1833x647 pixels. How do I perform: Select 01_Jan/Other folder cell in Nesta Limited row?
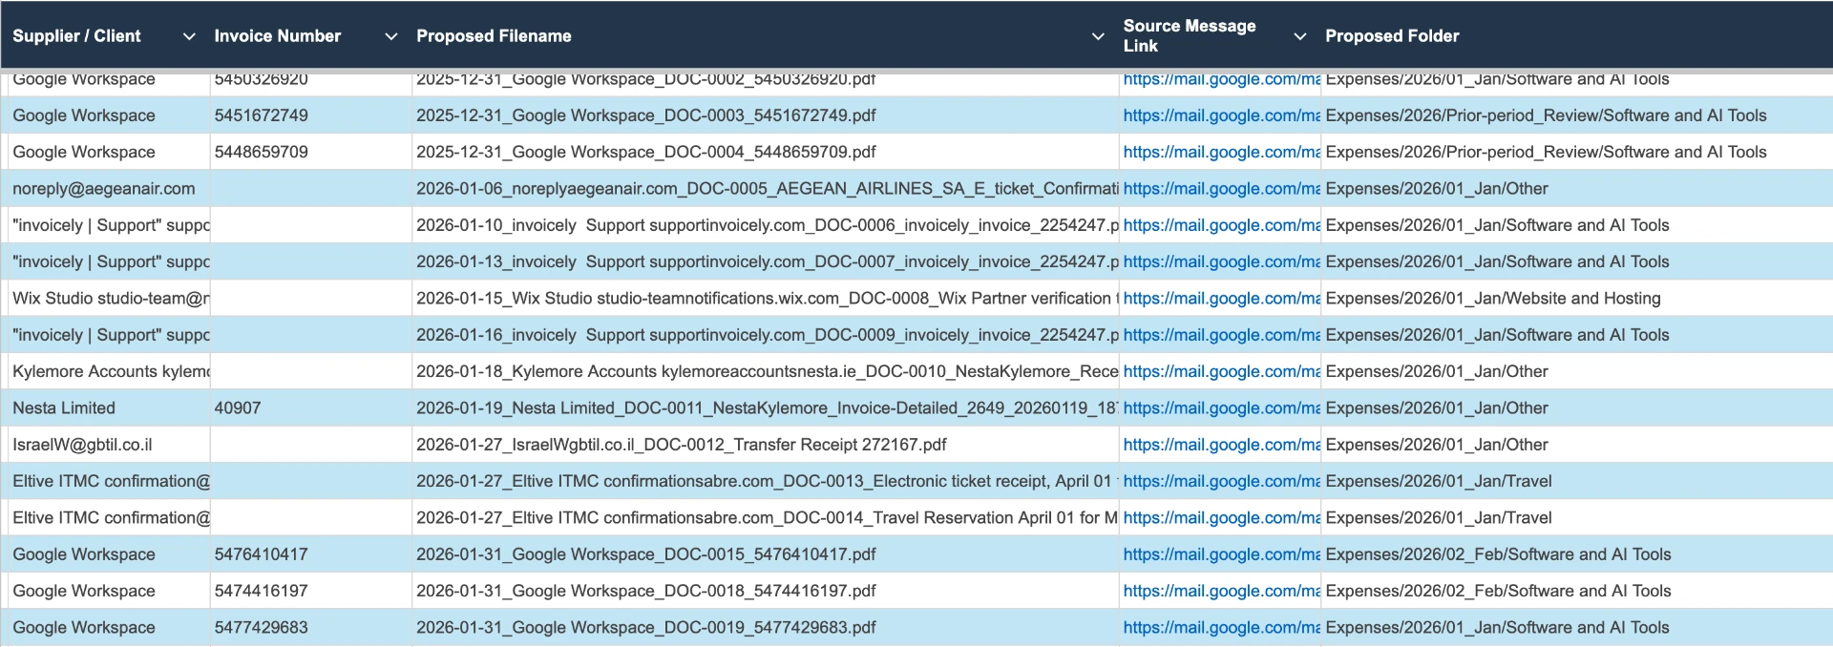coord(1576,408)
